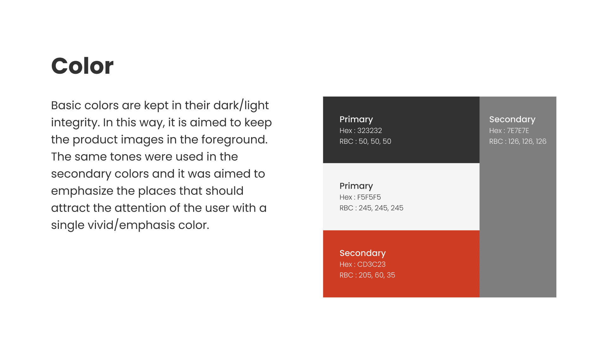Click the "Primary" label on dark swatch
Image resolution: width=608 pixels, height=342 pixels.
coord(356,119)
